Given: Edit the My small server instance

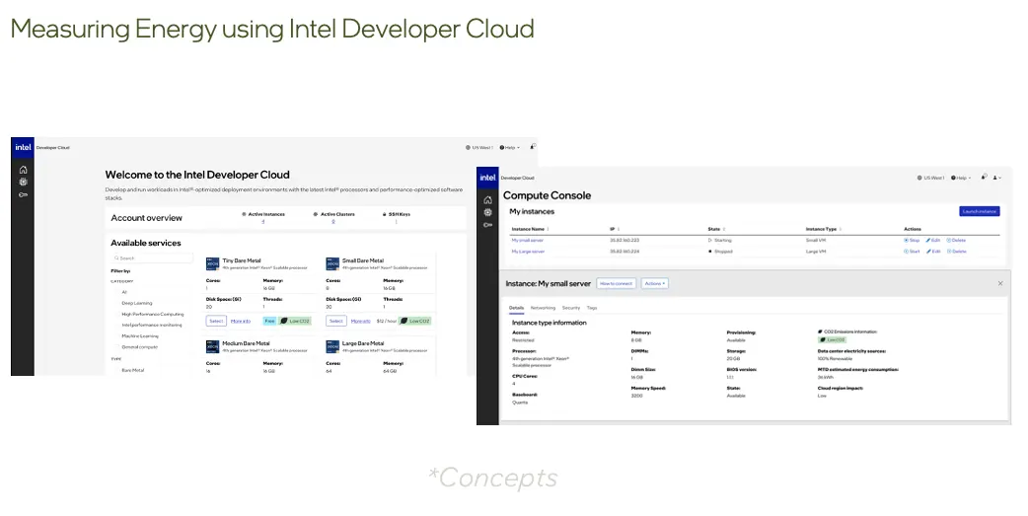Looking at the screenshot, I should click(x=933, y=241).
